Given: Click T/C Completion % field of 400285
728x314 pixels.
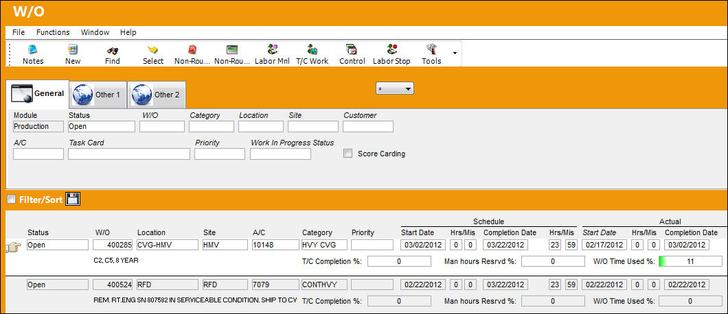Looking at the screenshot, I should [x=399, y=261].
